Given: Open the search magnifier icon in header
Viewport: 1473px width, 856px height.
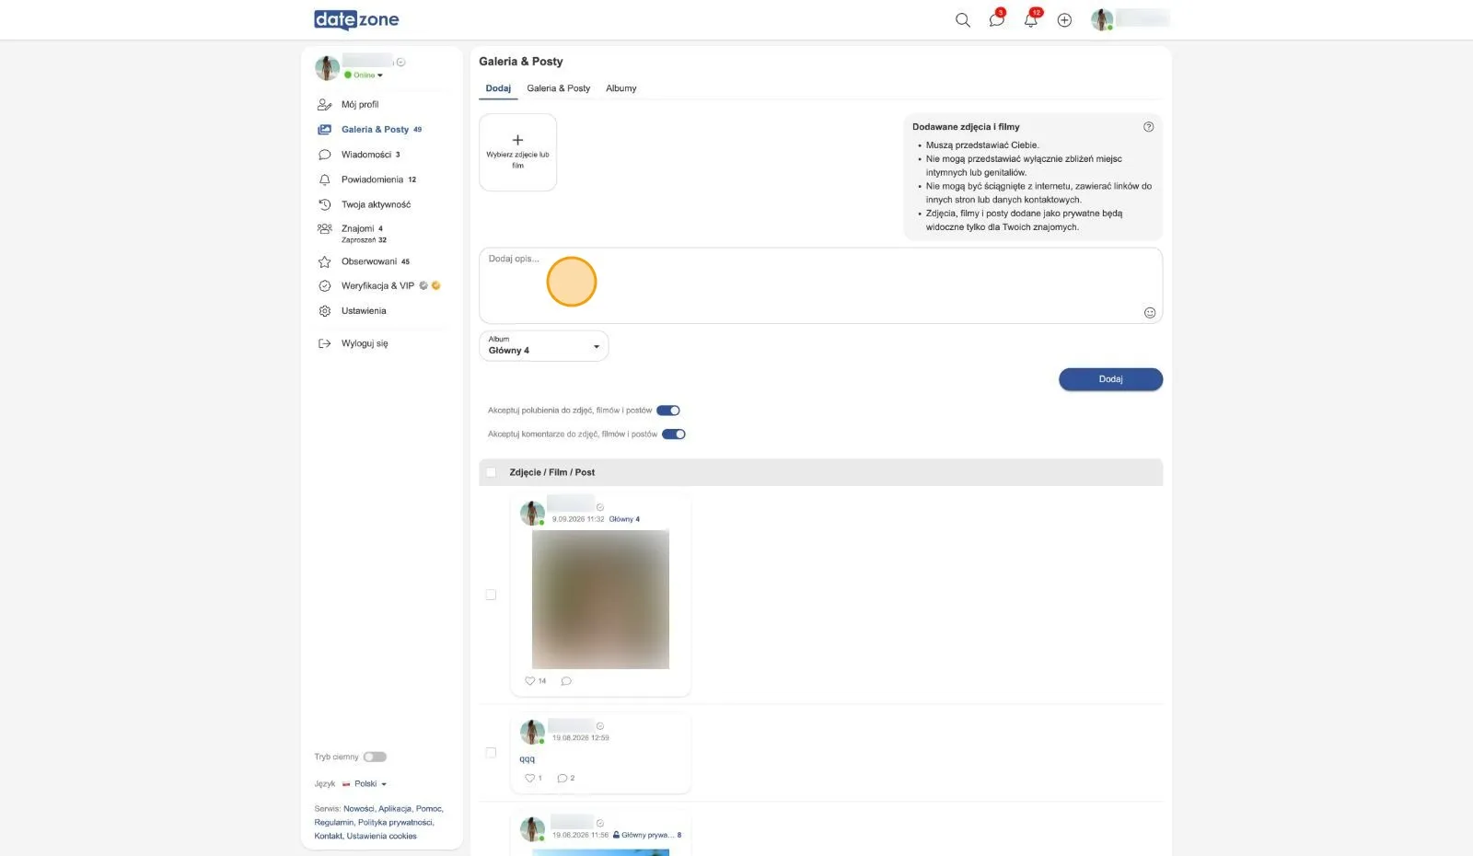Looking at the screenshot, I should click(x=963, y=19).
